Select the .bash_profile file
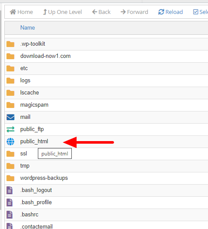208x229 pixels. [36, 202]
